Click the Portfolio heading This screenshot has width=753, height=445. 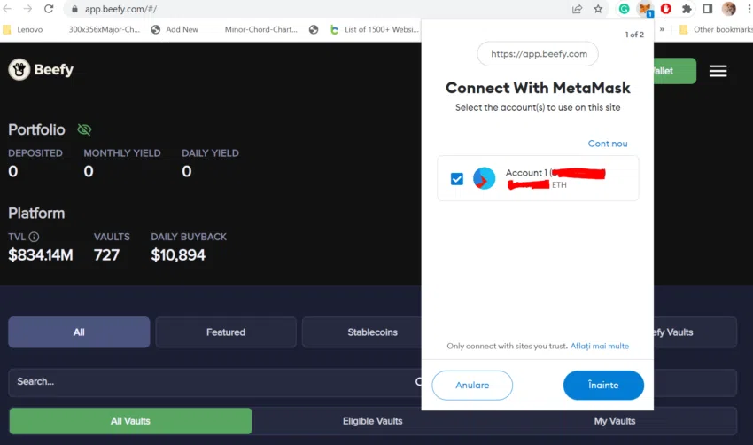point(36,129)
